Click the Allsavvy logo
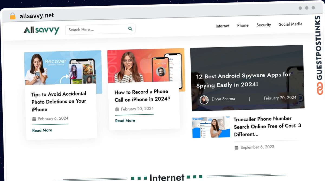 click(x=41, y=30)
